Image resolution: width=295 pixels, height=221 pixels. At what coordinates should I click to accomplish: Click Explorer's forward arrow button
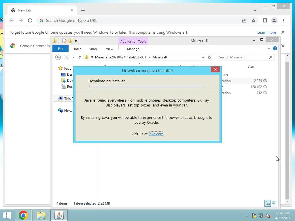point(66,57)
